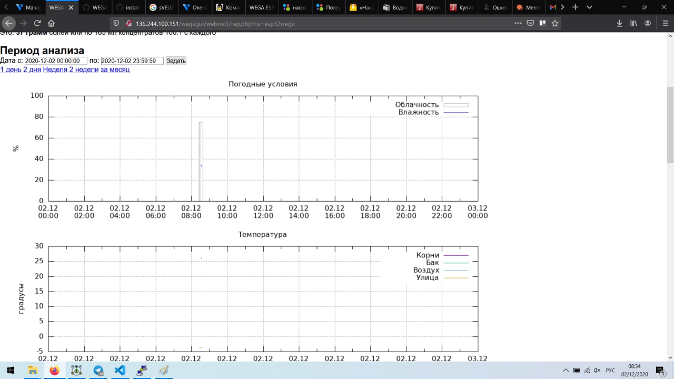674x379 pixels.
Task: Save page to Pocket
Action: pyautogui.click(x=531, y=23)
